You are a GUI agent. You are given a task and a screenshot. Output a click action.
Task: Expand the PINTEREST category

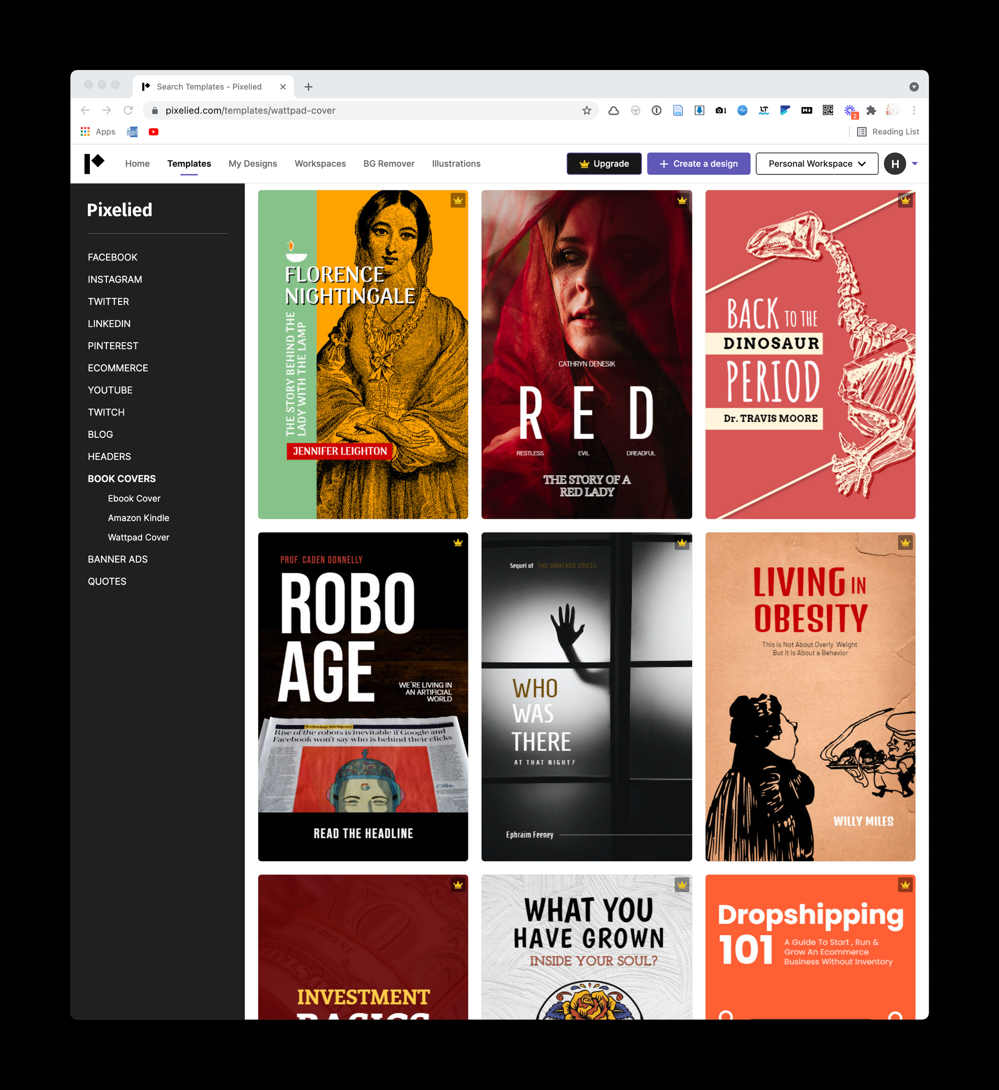click(x=113, y=346)
